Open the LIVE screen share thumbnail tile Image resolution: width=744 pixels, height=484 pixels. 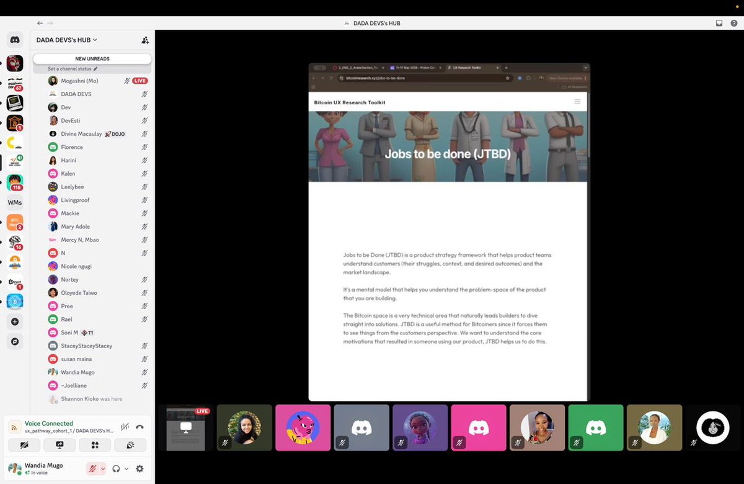pyautogui.click(x=185, y=428)
